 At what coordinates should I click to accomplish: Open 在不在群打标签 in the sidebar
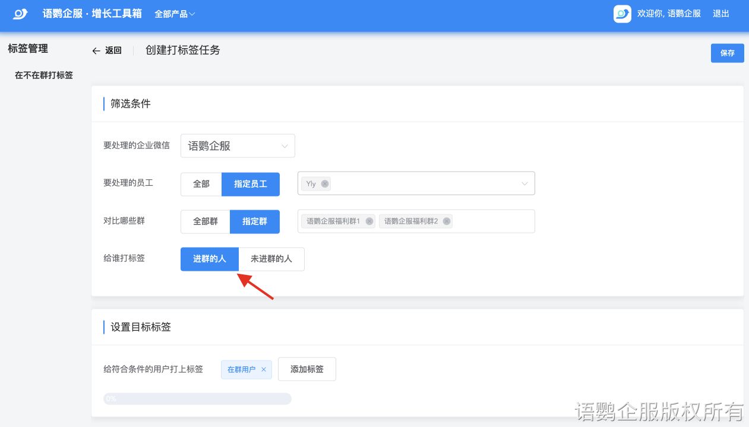[x=44, y=75]
